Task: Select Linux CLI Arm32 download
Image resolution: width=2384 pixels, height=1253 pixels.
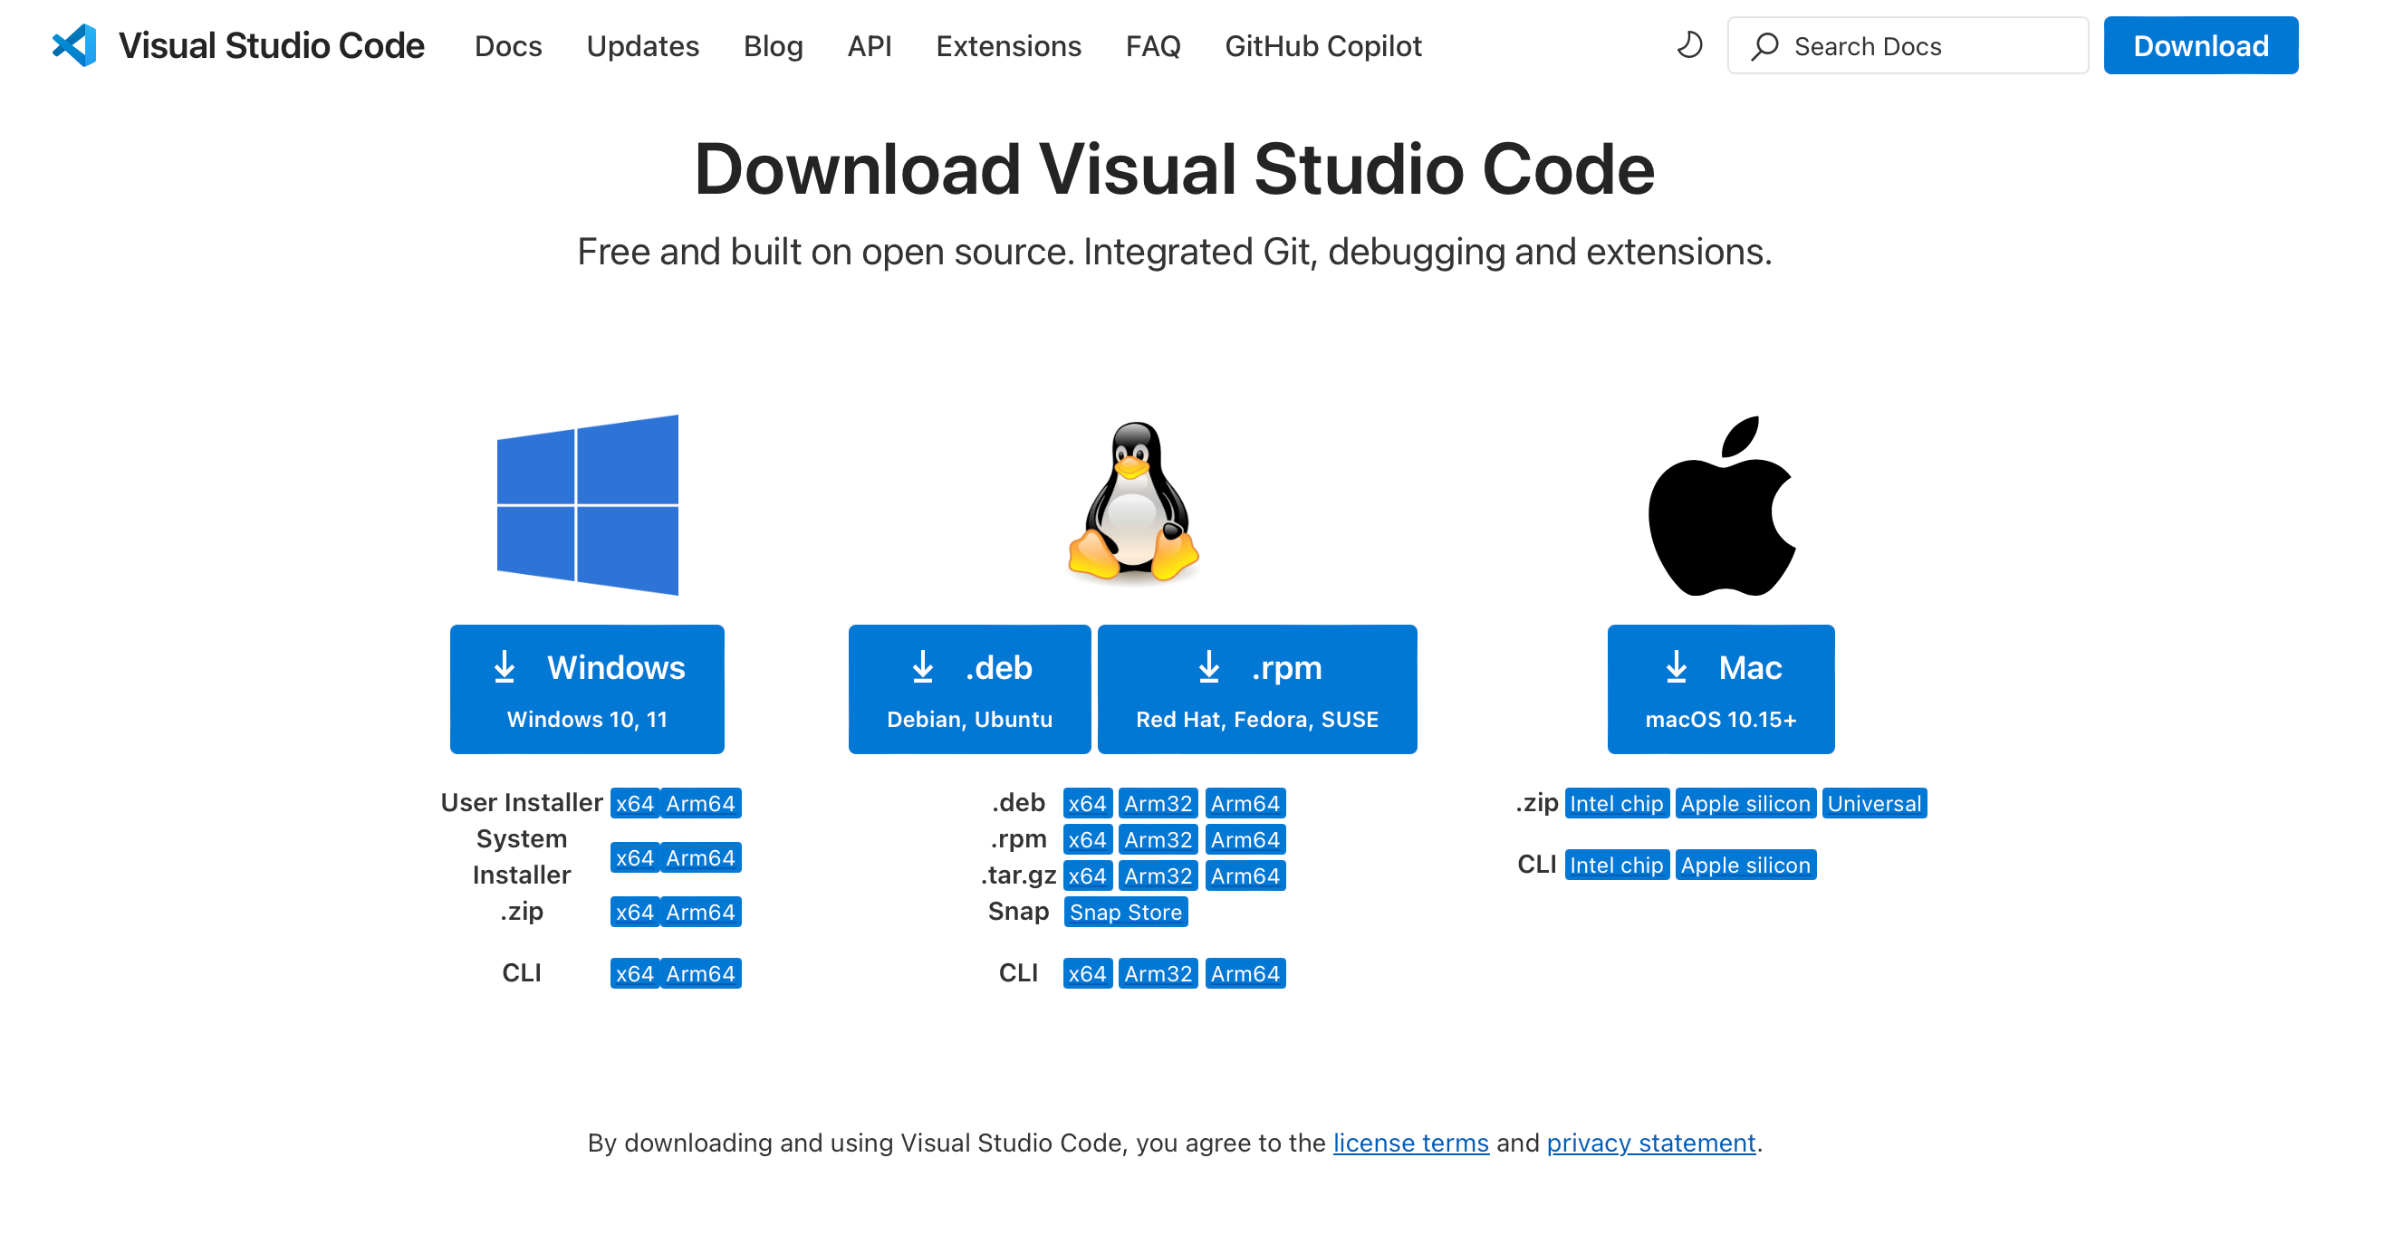Action: point(1158,974)
